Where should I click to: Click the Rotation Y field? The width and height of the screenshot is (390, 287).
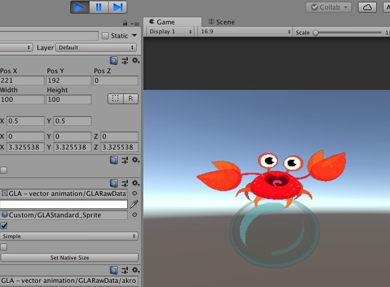pyautogui.click(x=73, y=136)
